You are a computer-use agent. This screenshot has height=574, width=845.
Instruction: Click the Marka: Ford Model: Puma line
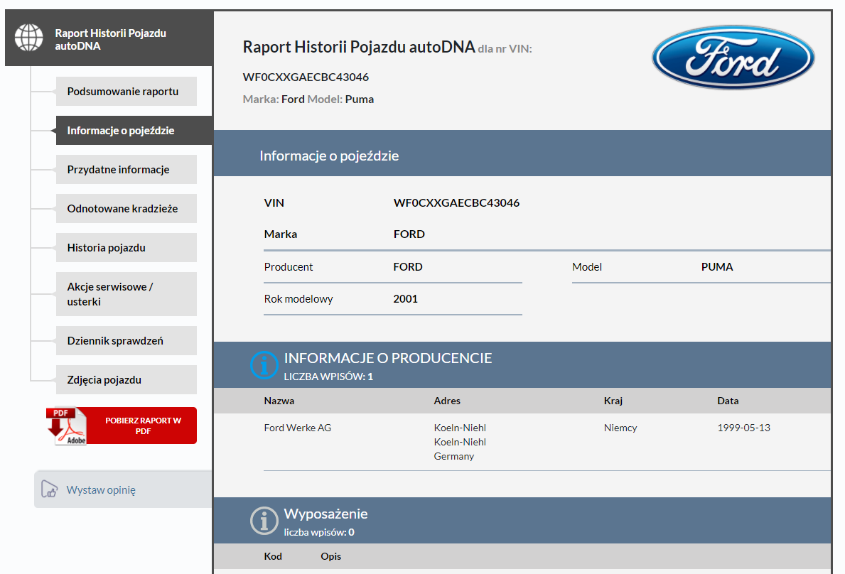pos(308,99)
